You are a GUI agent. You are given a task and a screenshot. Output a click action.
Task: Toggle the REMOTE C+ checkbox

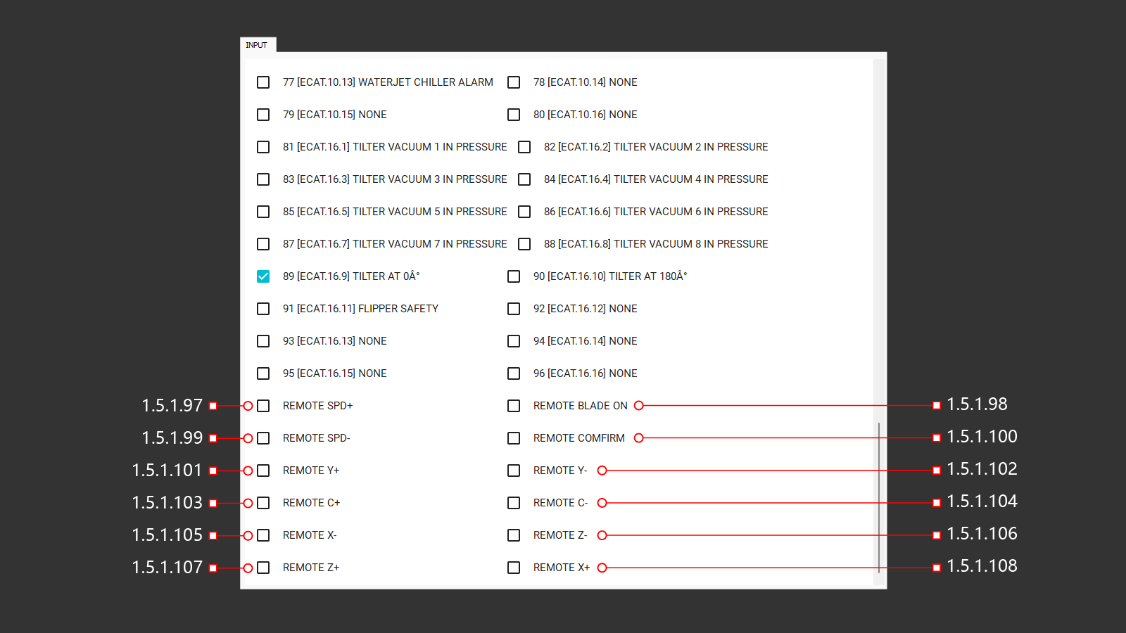pos(263,503)
